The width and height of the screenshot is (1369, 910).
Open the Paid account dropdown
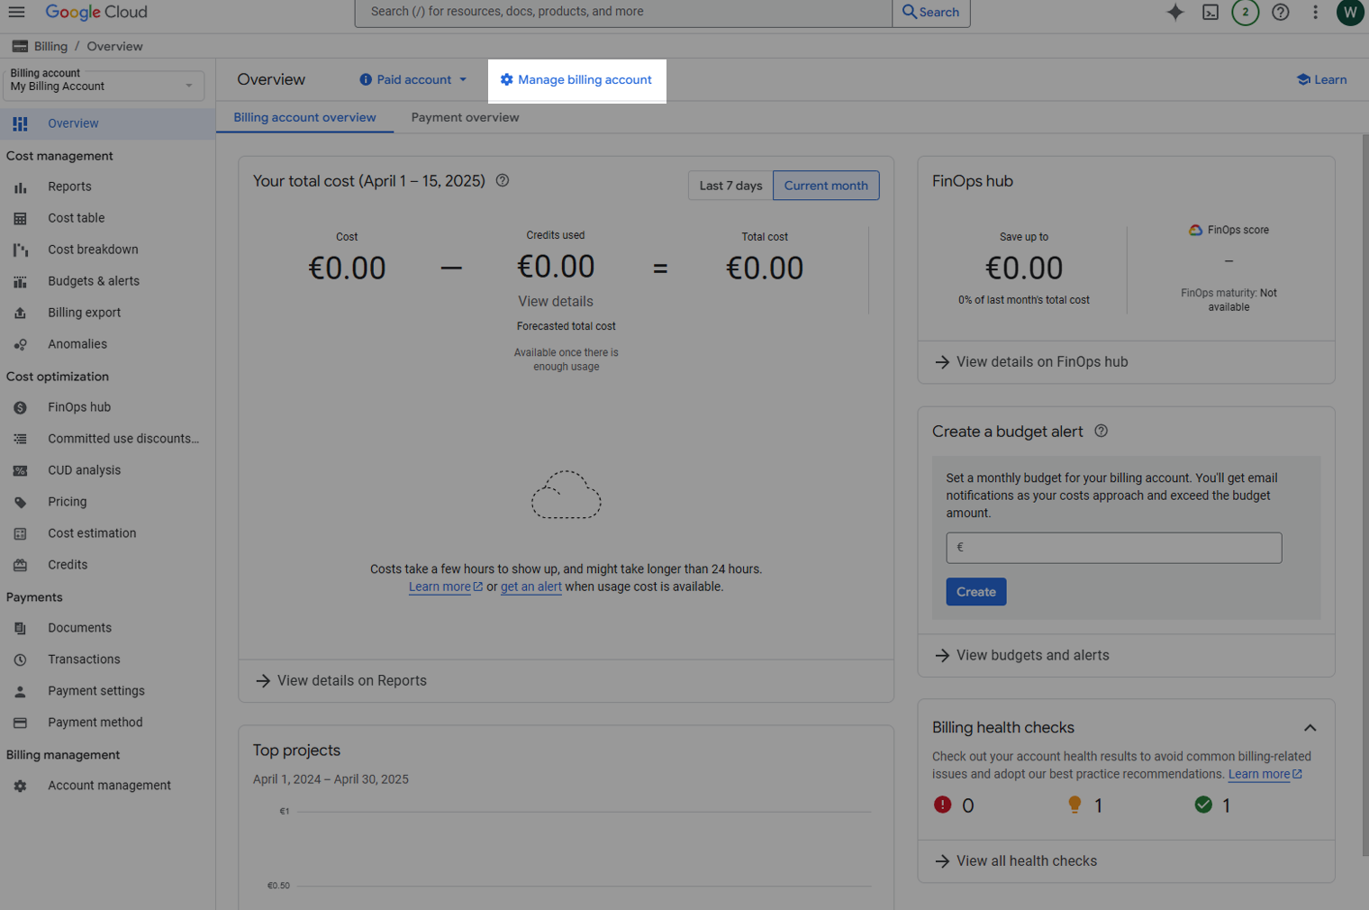coord(413,79)
